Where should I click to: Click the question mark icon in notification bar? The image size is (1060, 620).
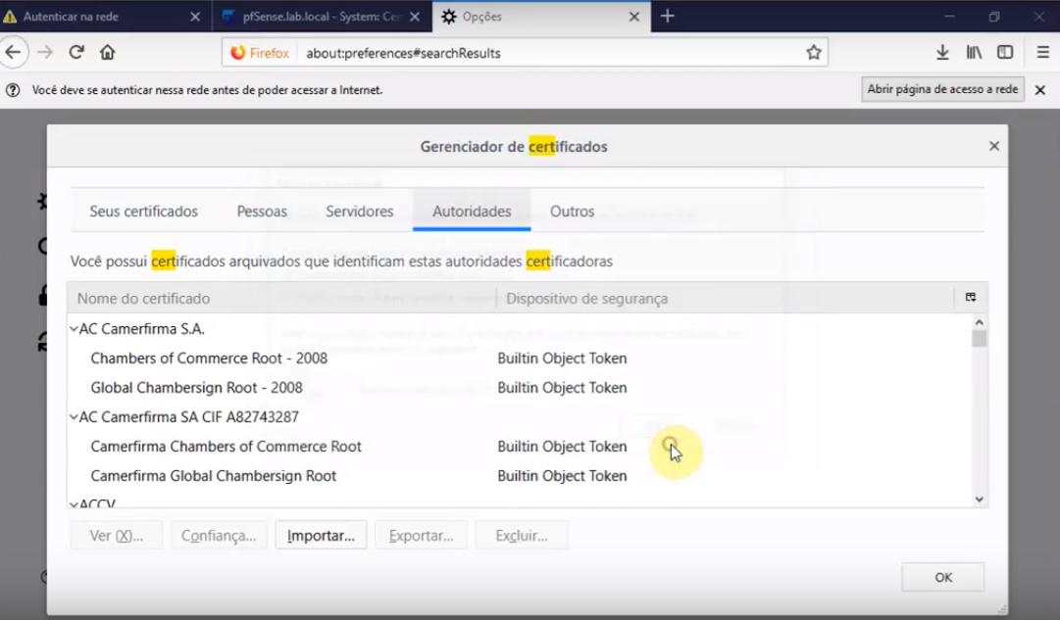[13, 90]
